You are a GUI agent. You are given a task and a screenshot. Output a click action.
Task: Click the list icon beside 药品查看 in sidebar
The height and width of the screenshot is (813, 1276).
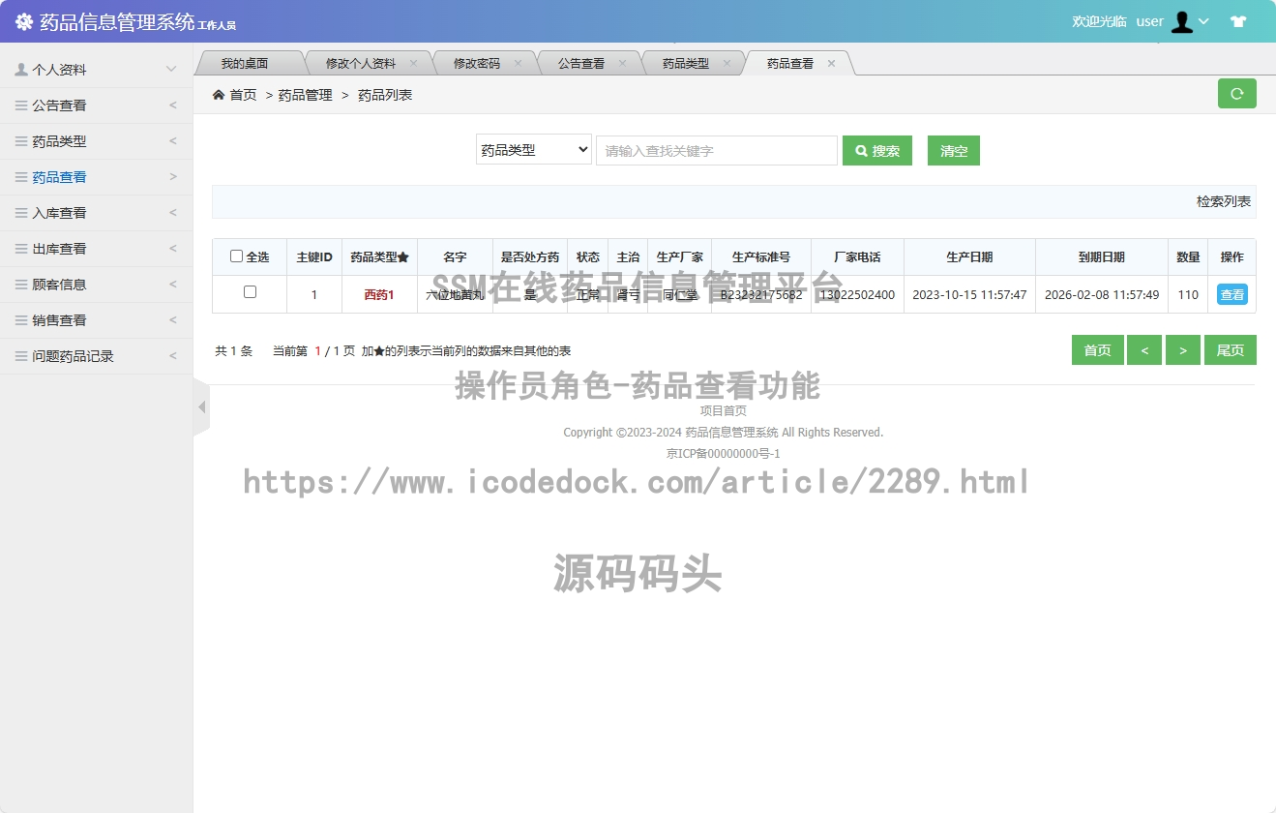coord(21,177)
